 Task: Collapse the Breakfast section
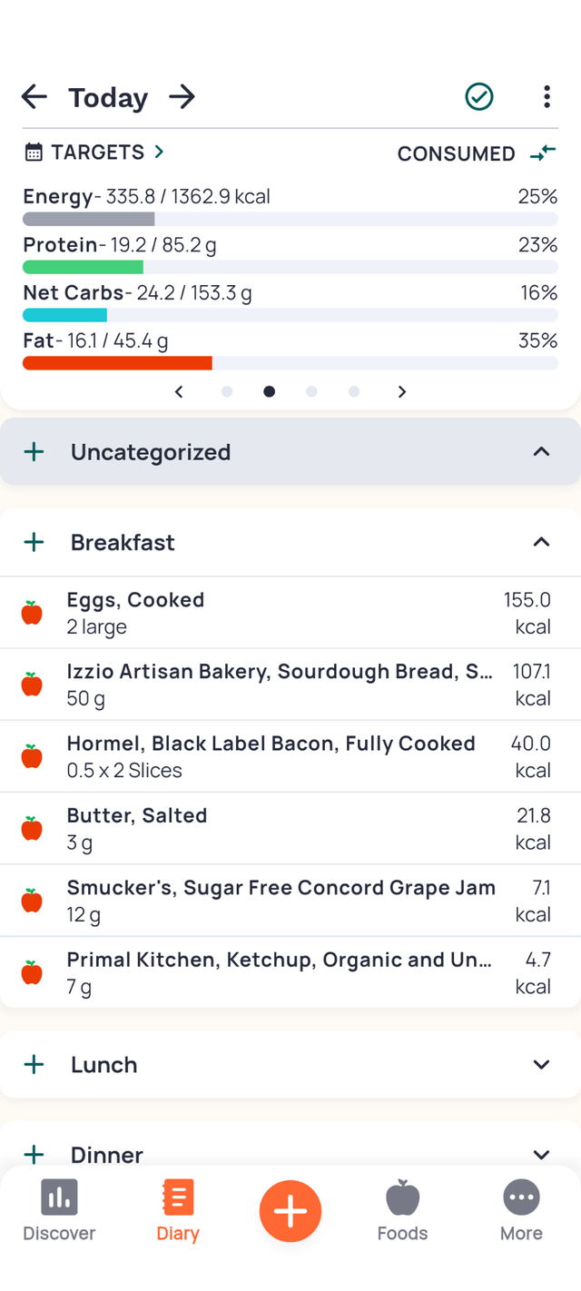pyautogui.click(x=541, y=542)
